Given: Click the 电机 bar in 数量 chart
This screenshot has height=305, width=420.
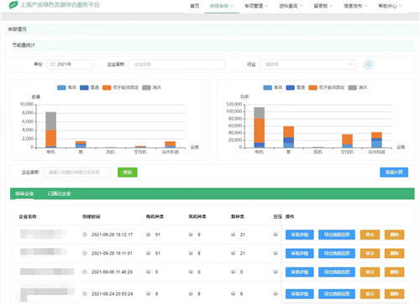Looking at the screenshot, I should click(x=50, y=130).
